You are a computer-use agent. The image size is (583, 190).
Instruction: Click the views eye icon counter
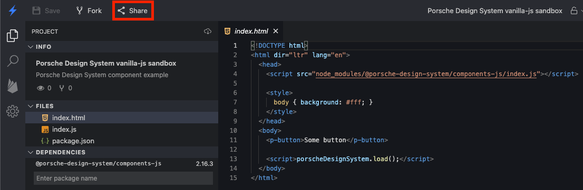(44, 88)
